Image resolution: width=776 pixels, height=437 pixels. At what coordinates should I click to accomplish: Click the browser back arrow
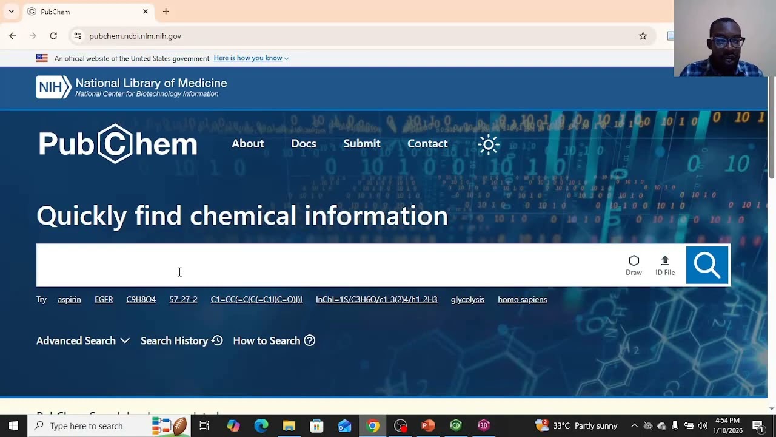[13, 36]
